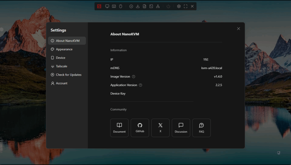291x165 pixels.
Task: Click the power icon in toolbar
Action: point(168,6)
